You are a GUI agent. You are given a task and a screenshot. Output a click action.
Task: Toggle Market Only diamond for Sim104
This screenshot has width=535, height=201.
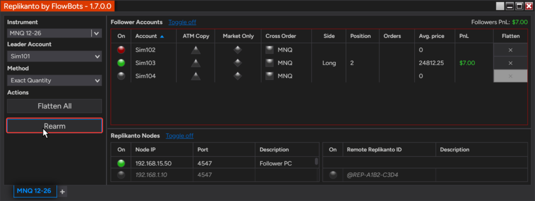[238, 76]
